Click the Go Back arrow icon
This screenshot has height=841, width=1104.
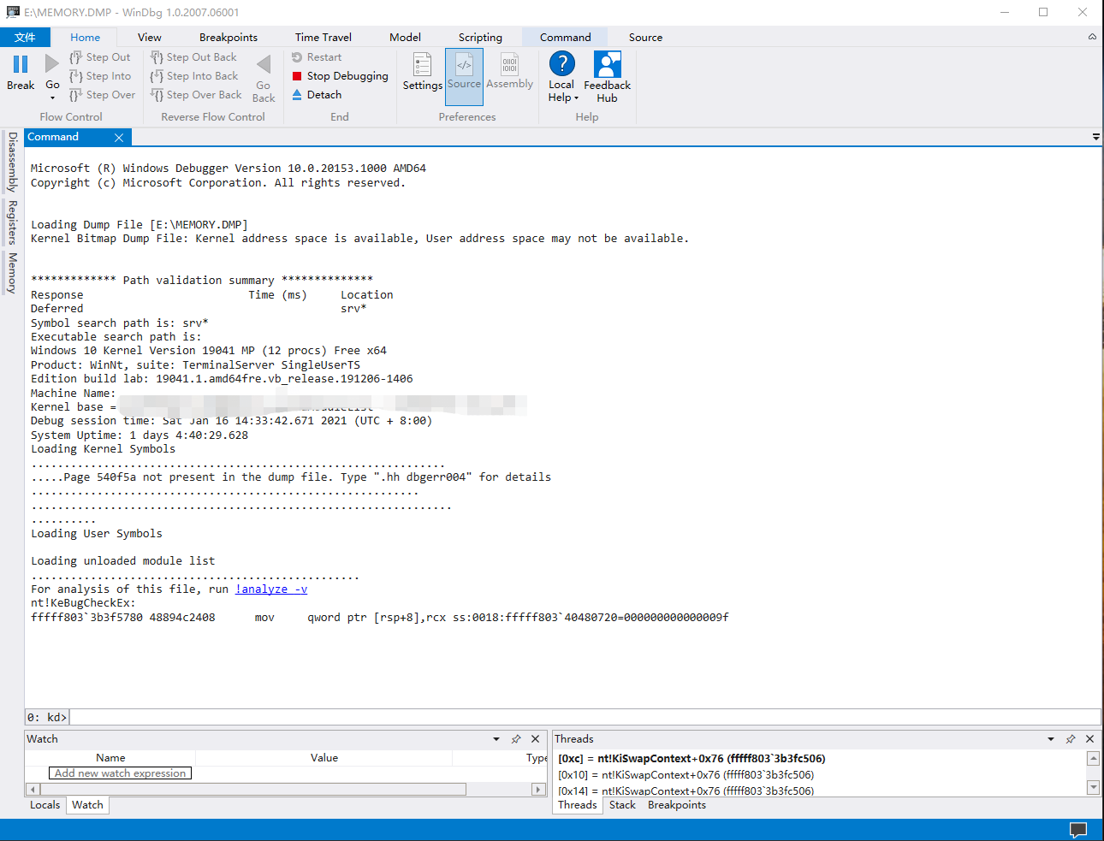pos(264,64)
